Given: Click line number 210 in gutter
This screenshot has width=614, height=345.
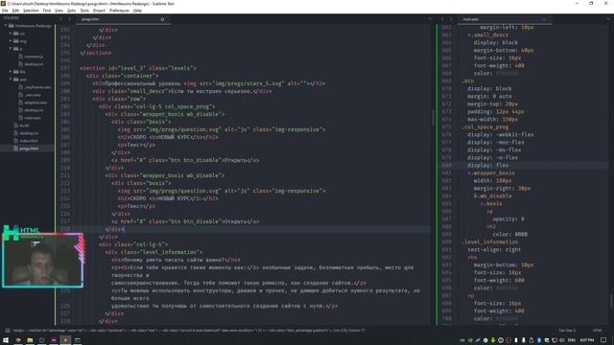Looking at the screenshot, I should (x=65, y=168).
